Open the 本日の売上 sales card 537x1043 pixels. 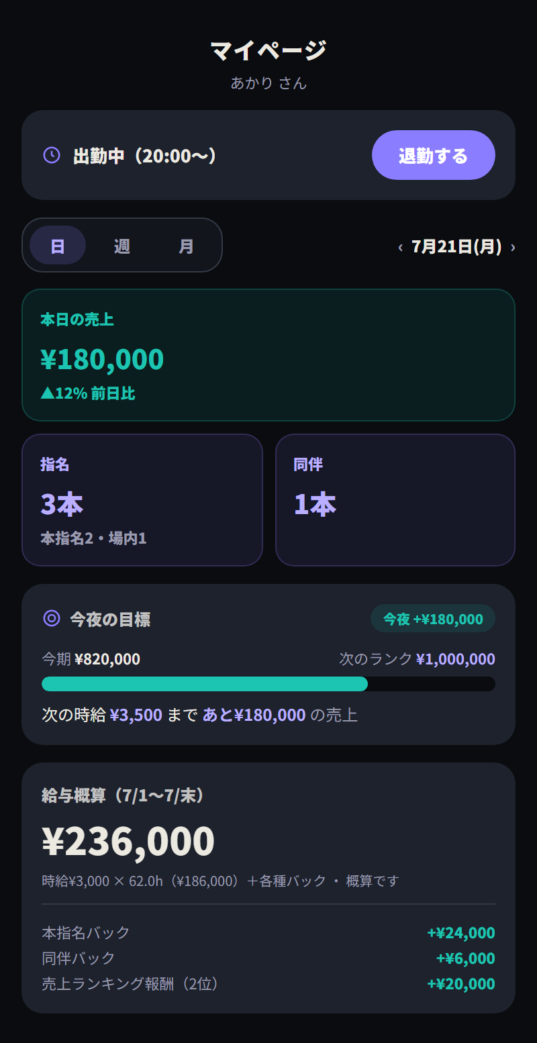(268, 355)
